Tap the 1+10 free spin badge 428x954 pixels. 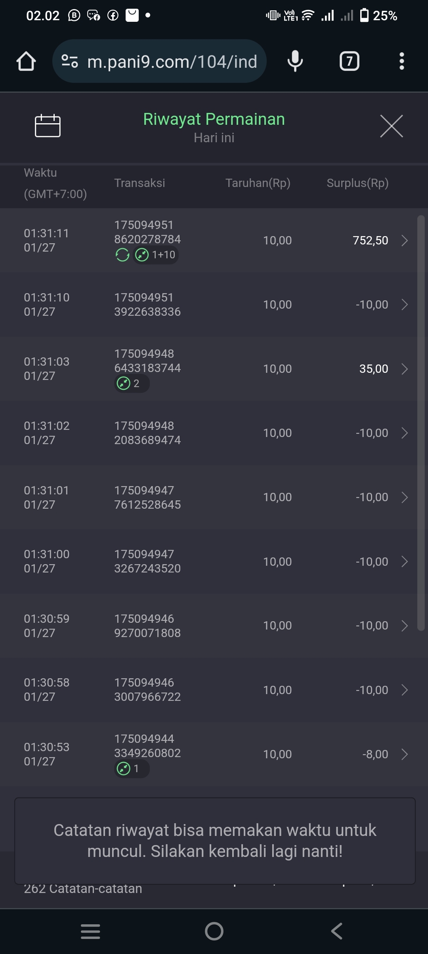pos(156,255)
